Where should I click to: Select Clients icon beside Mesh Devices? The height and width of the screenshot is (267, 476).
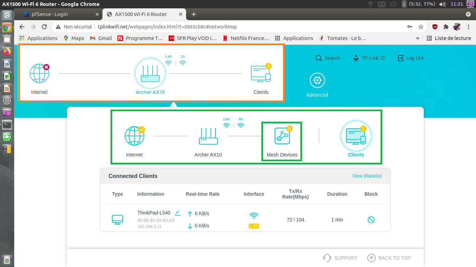click(x=356, y=136)
